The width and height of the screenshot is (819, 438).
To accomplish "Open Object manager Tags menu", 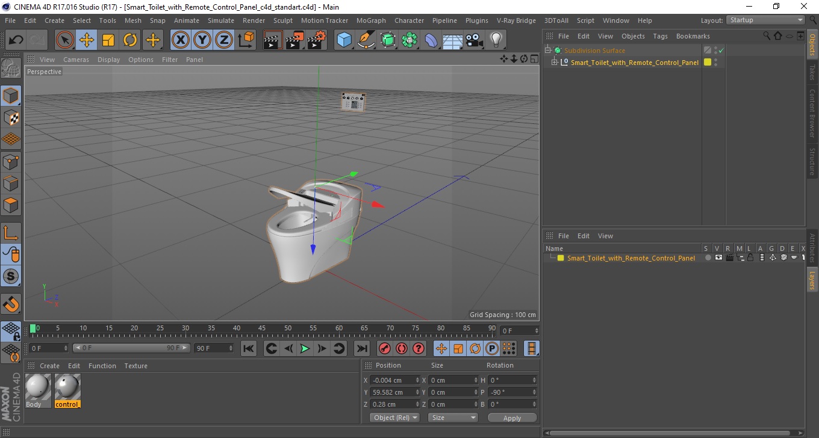I will (x=660, y=36).
